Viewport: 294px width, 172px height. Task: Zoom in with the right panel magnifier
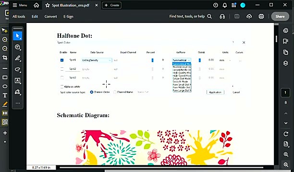pyautogui.click(x=286, y=154)
